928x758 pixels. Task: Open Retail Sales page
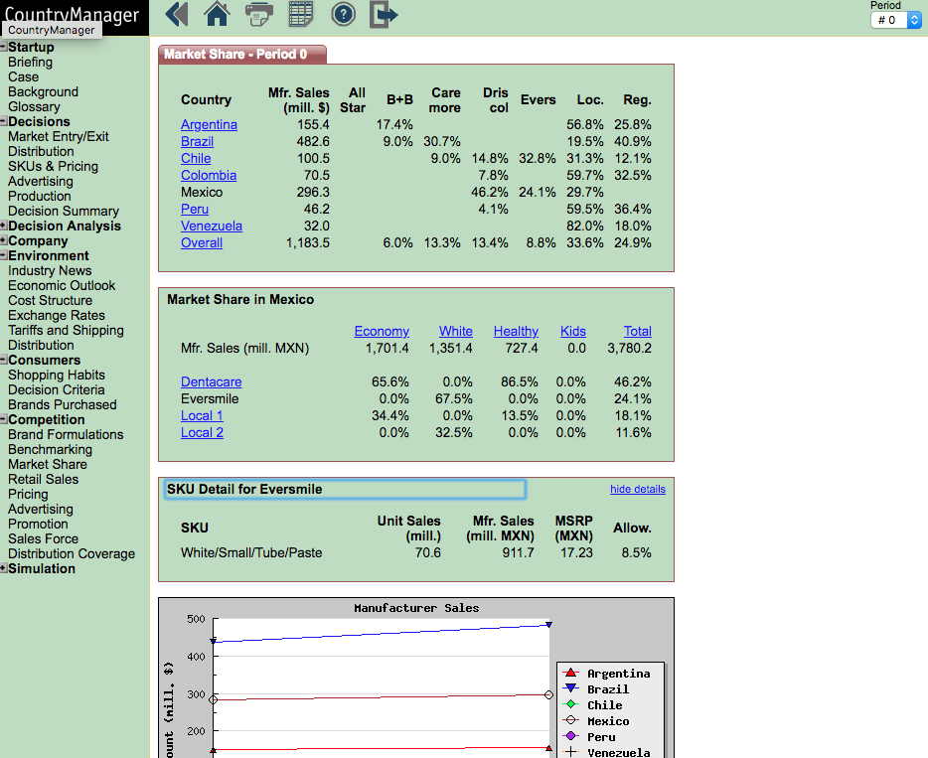[43, 479]
